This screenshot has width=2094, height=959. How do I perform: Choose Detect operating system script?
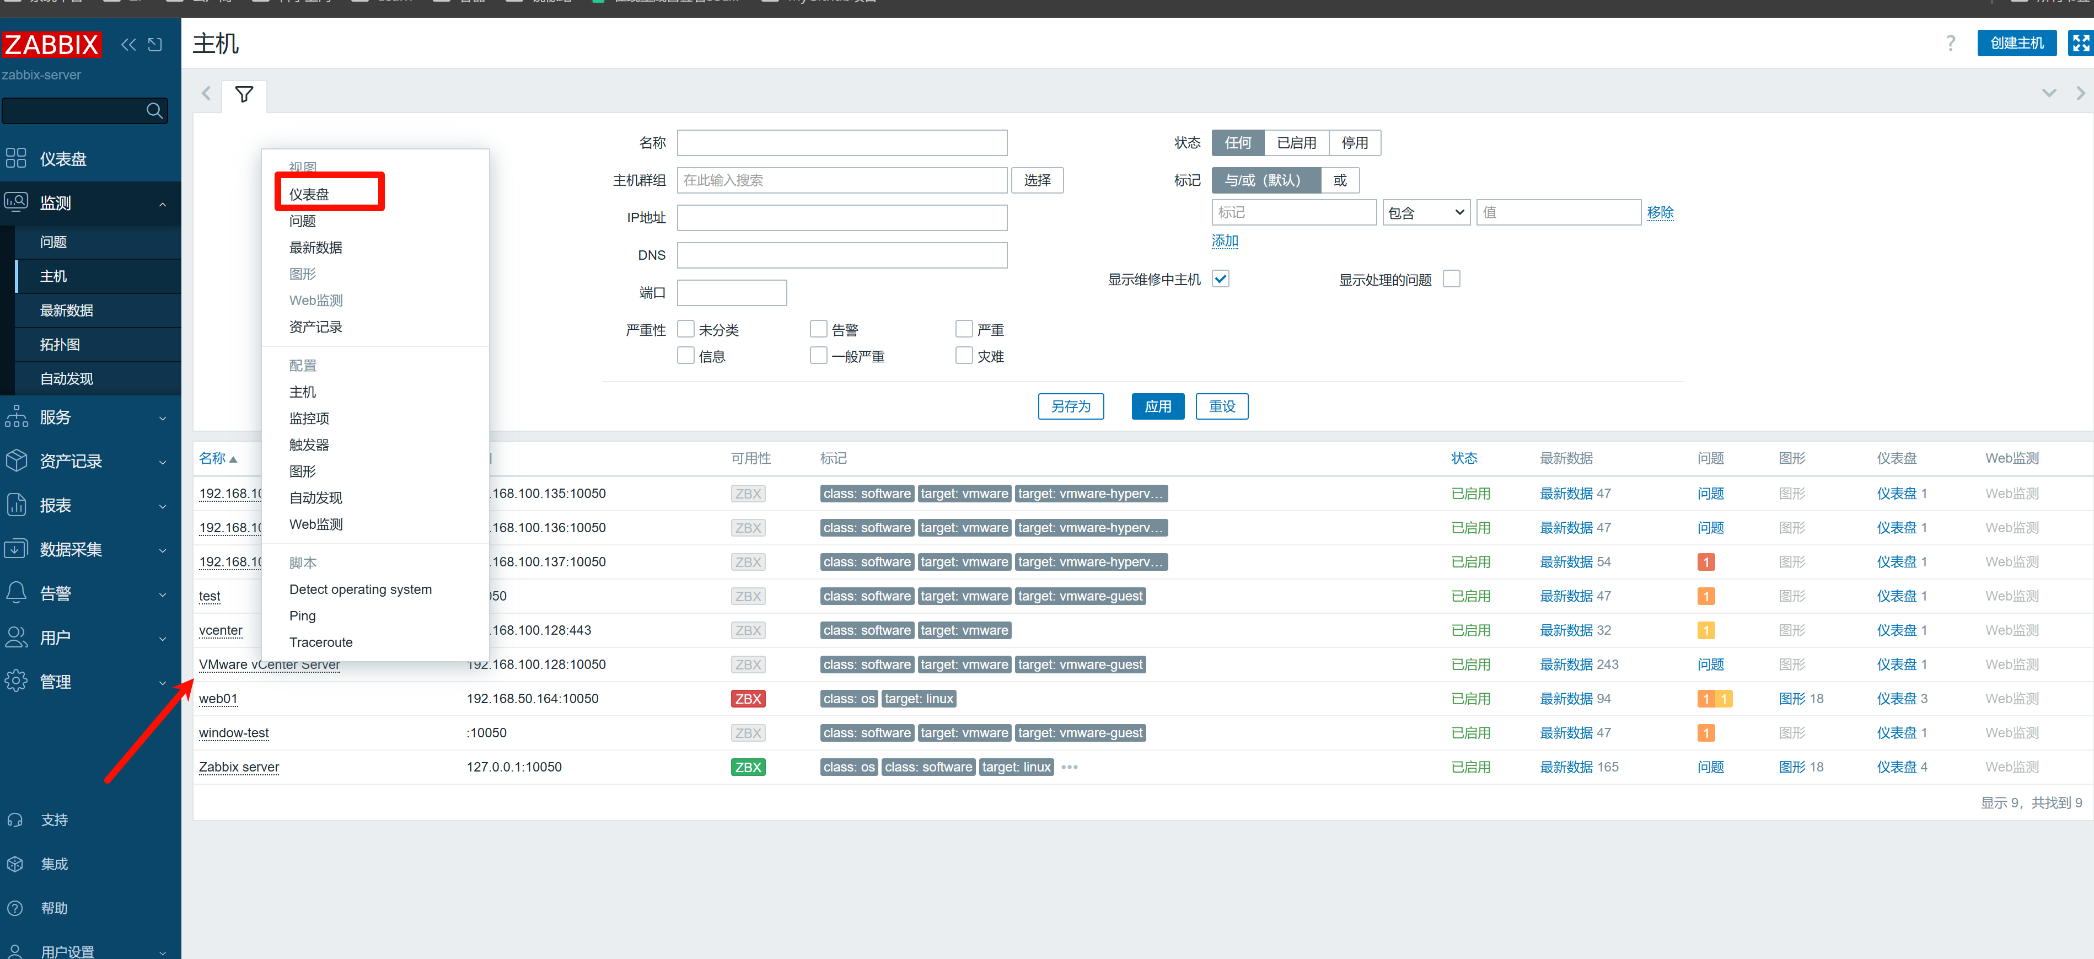click(360, 590)
